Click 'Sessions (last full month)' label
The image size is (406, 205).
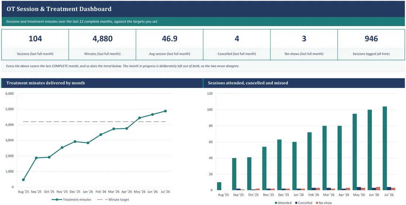click(35, 54)
